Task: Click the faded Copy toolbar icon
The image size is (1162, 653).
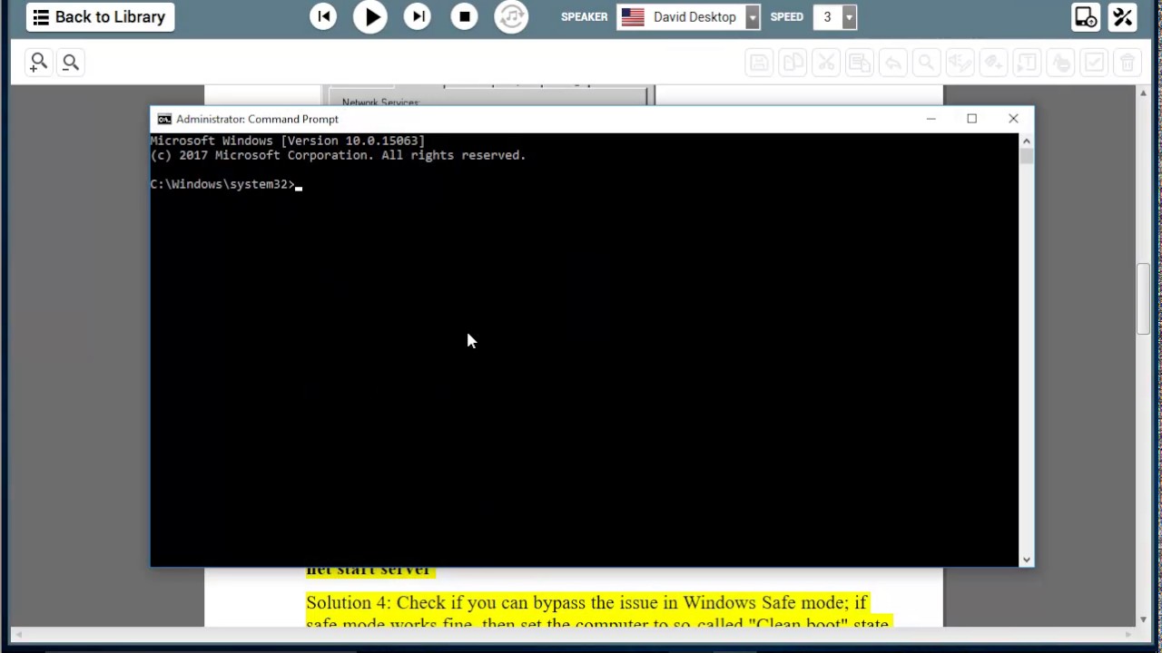Action: 793,63
